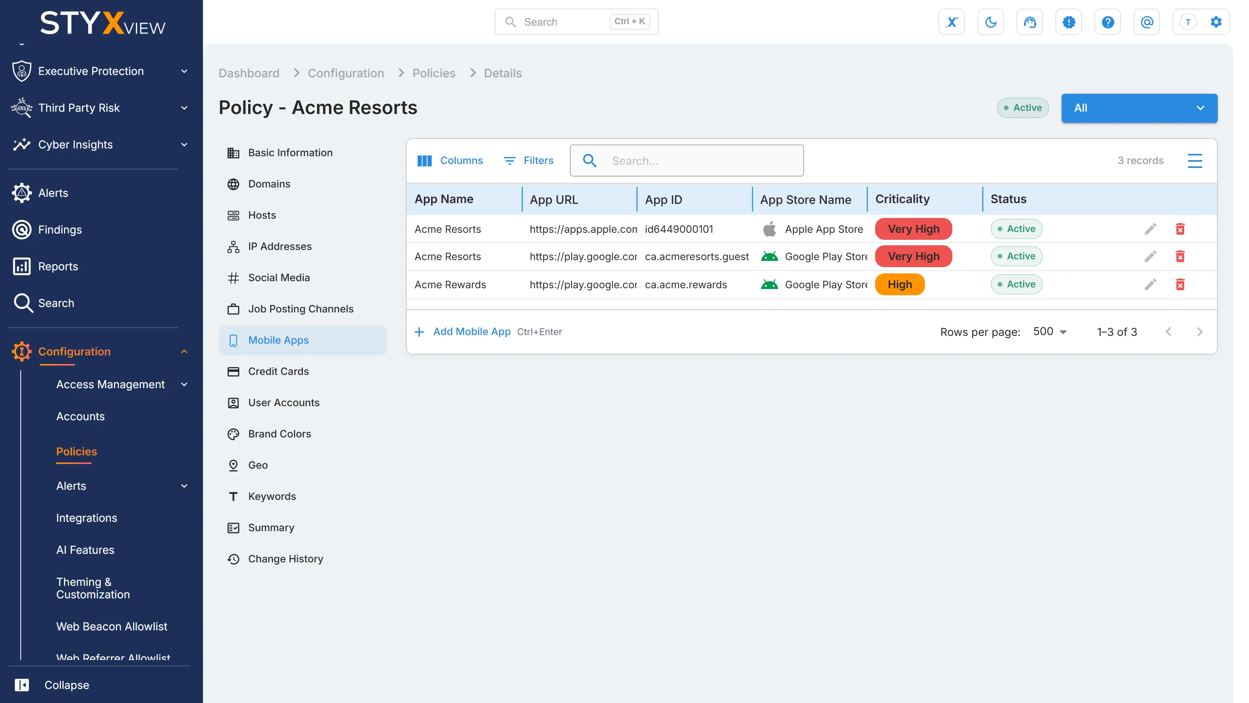Click the @ mentions icon
The image size is (1249, 703).
1147,22
